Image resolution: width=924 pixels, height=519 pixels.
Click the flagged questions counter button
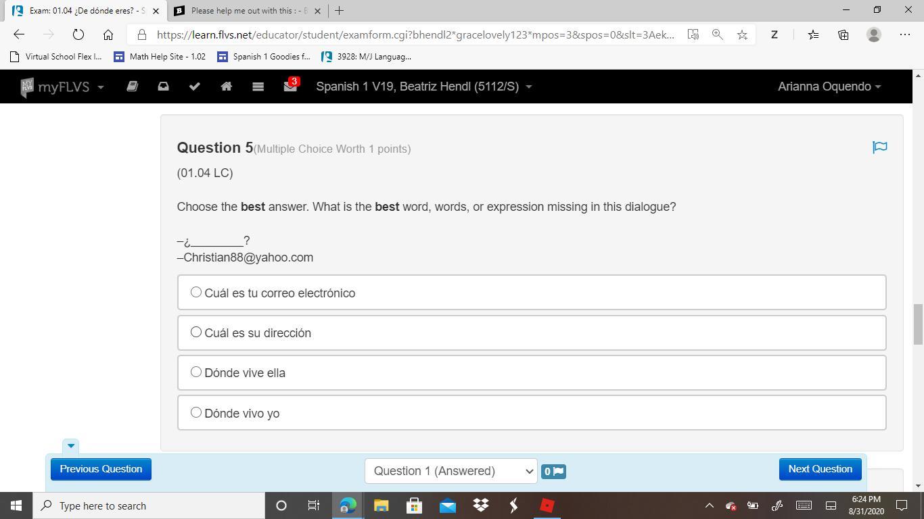[553, 471]
